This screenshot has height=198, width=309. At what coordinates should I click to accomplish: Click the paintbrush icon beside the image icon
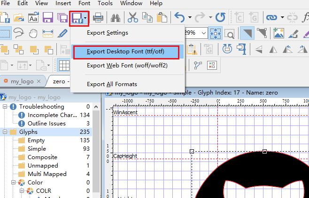click(293, 33)
